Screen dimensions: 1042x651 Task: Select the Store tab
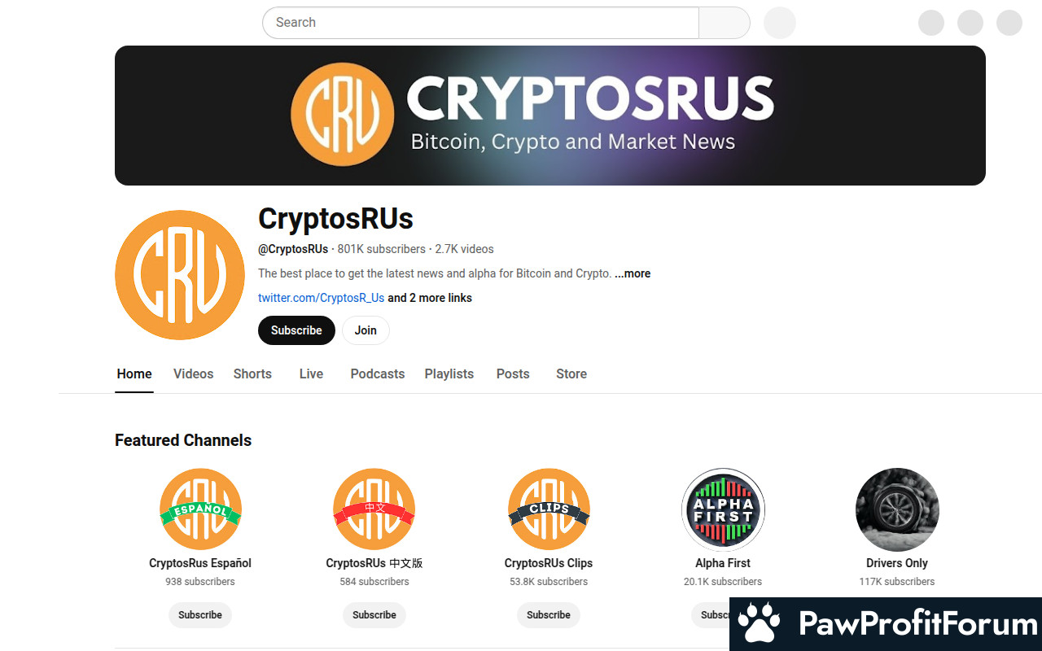click(x=571, y=374)
